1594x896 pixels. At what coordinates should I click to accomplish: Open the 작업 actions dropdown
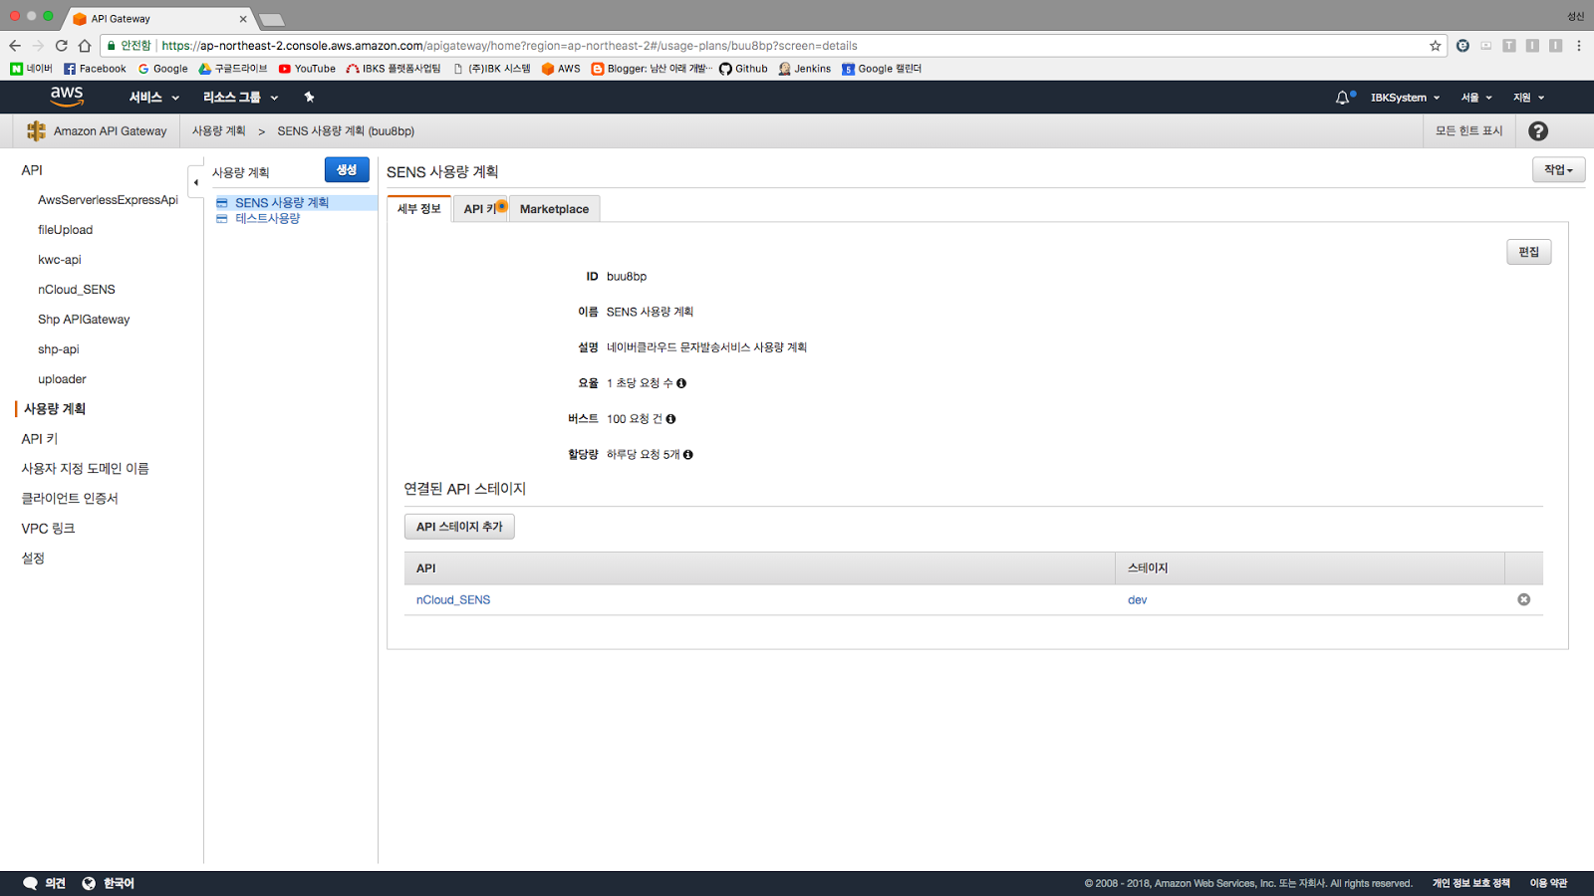[x=1558, y=170]
